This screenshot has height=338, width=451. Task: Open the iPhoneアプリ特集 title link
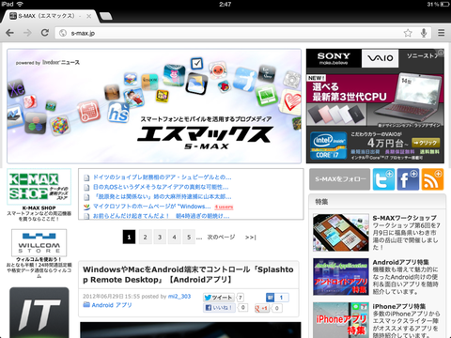[399, 306]
